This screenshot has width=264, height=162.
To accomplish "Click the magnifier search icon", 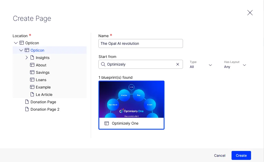I will point(103,64).
